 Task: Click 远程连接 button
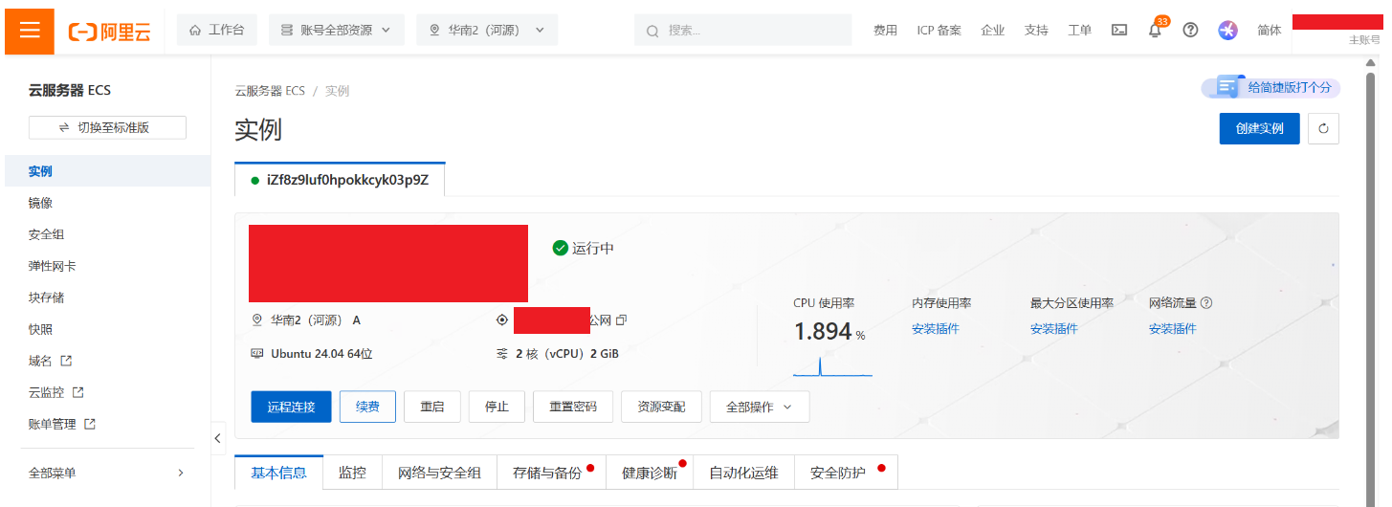point(291,407)
